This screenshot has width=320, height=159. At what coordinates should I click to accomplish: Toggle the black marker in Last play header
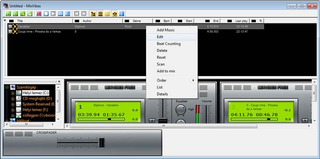click(x=230, y=21)
